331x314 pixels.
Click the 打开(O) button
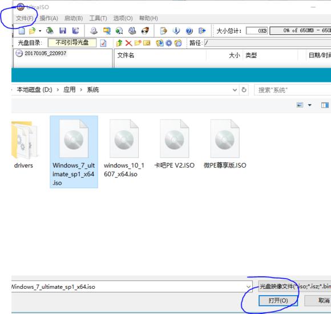[278, 300]
